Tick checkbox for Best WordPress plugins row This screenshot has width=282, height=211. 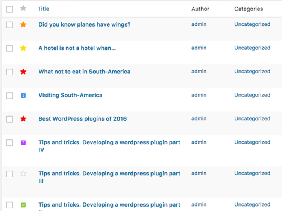point(10,119)
